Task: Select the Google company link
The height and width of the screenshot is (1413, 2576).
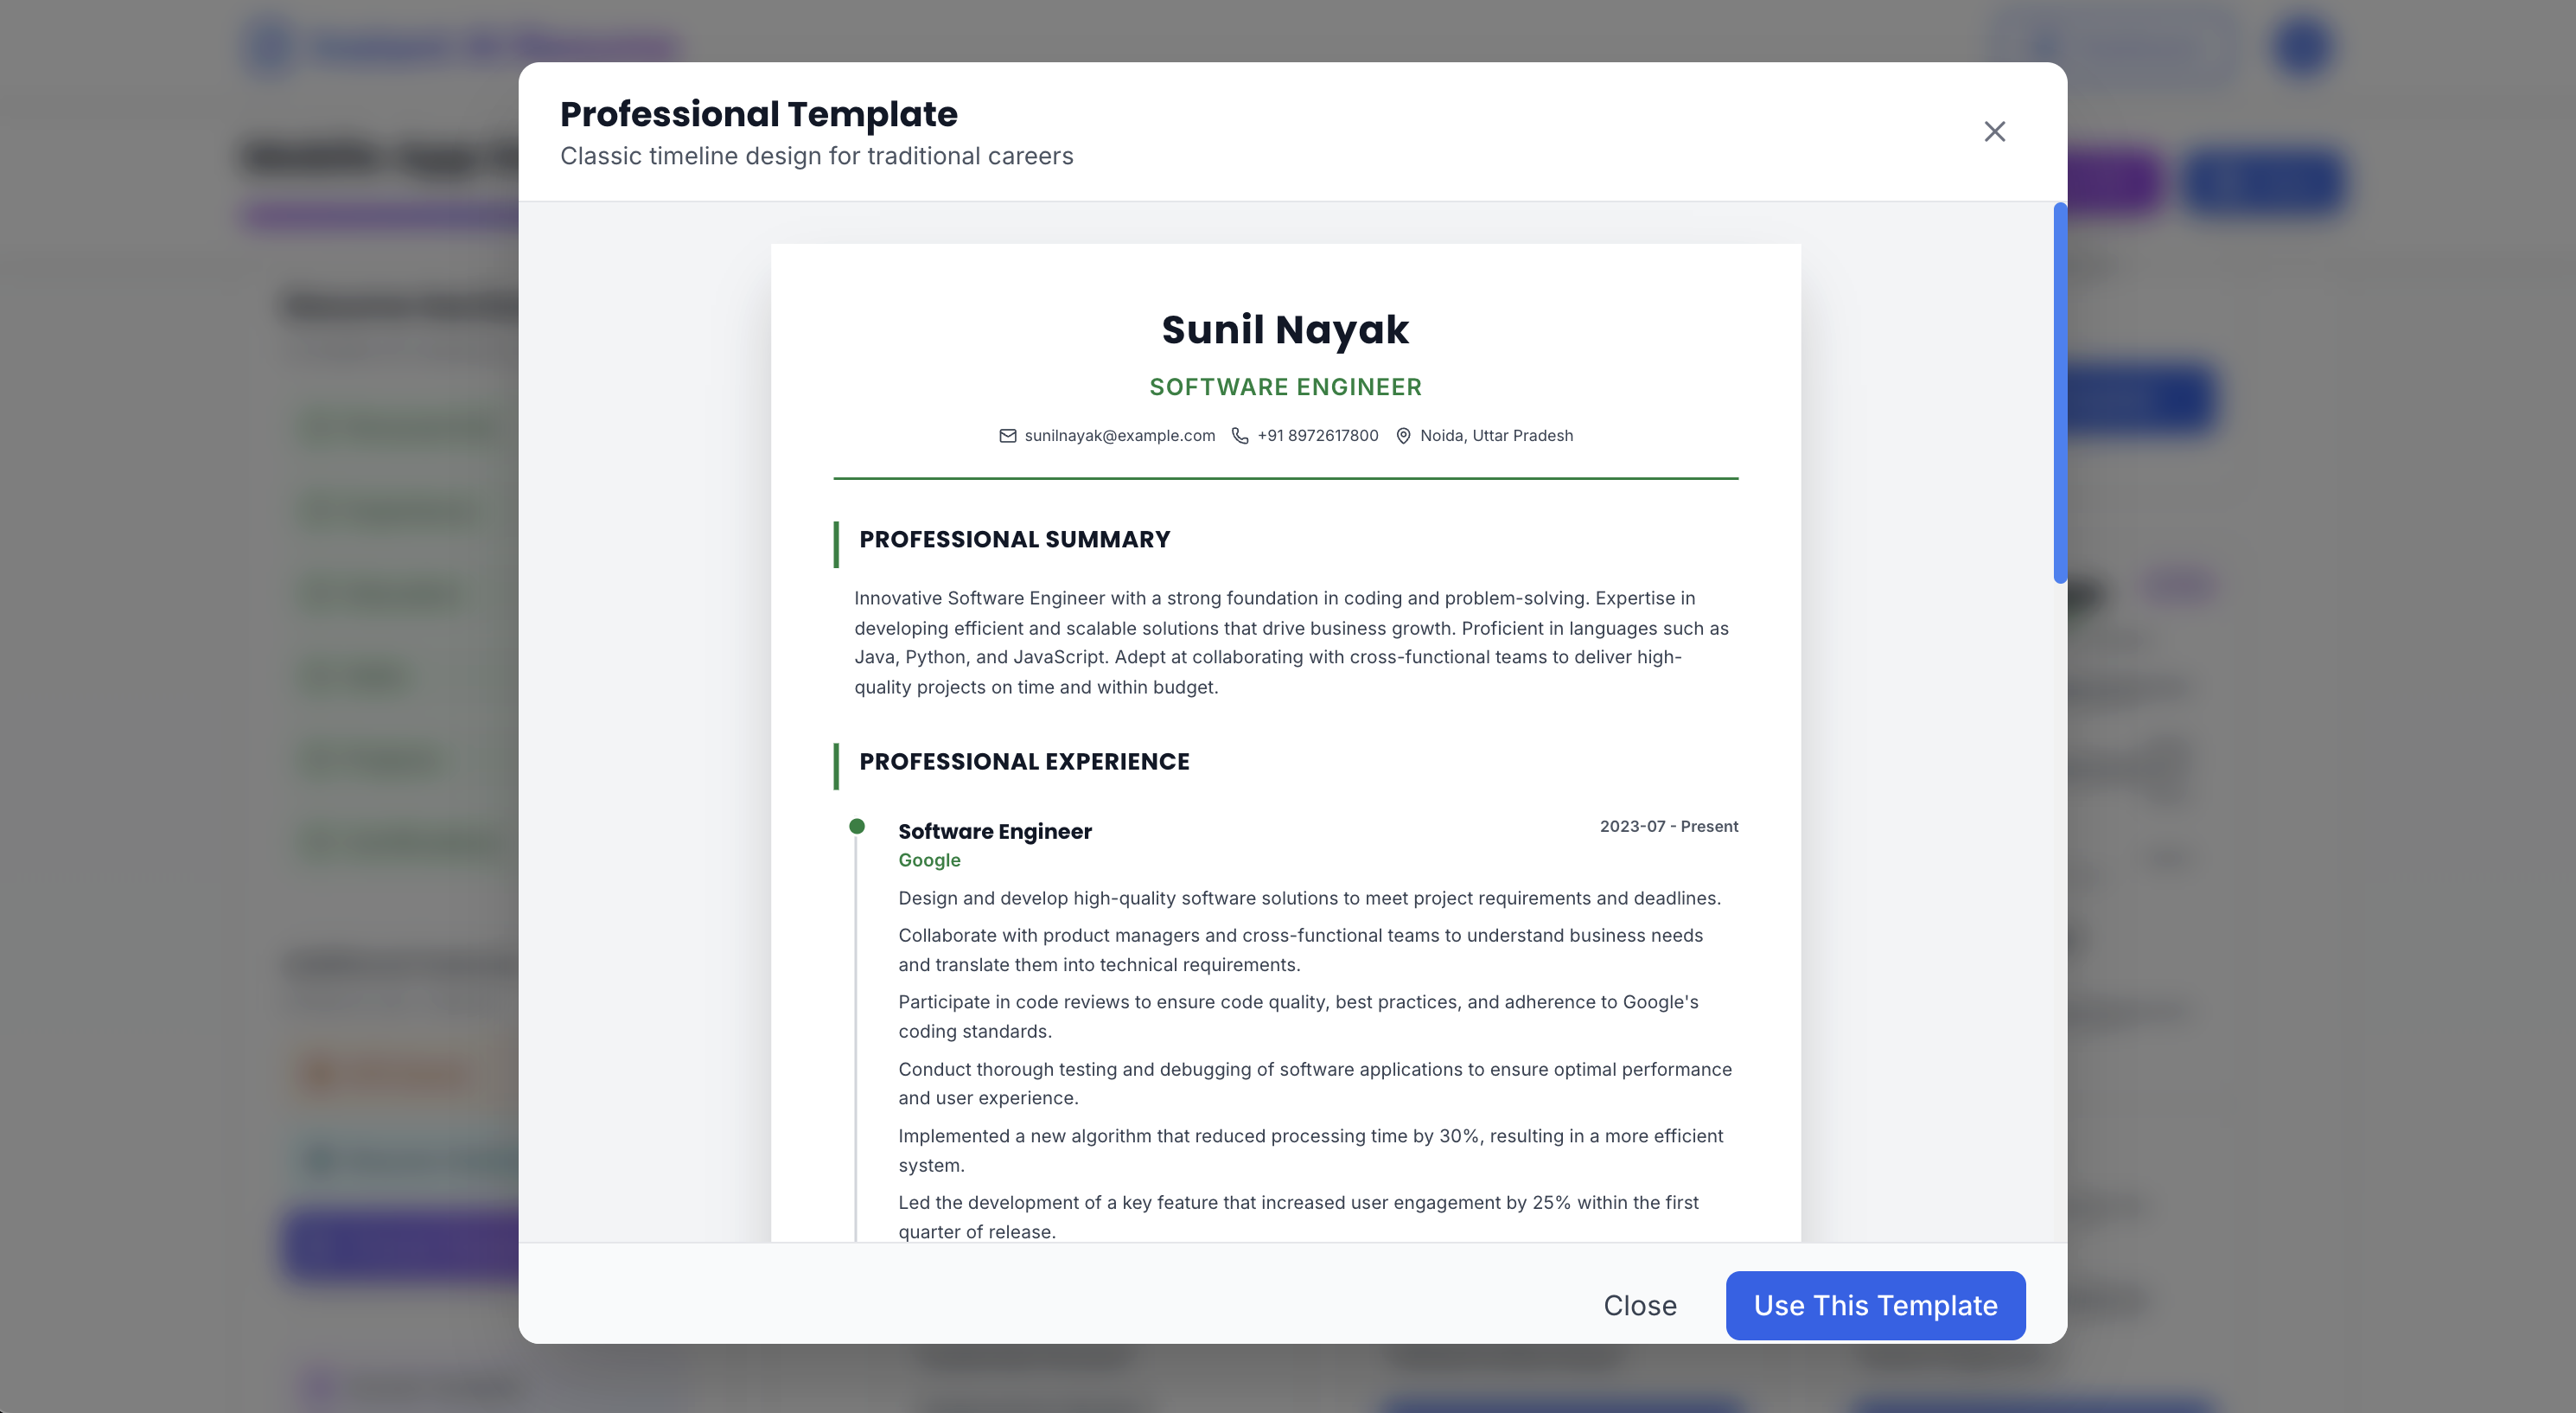Action: (x=929, y=860)
